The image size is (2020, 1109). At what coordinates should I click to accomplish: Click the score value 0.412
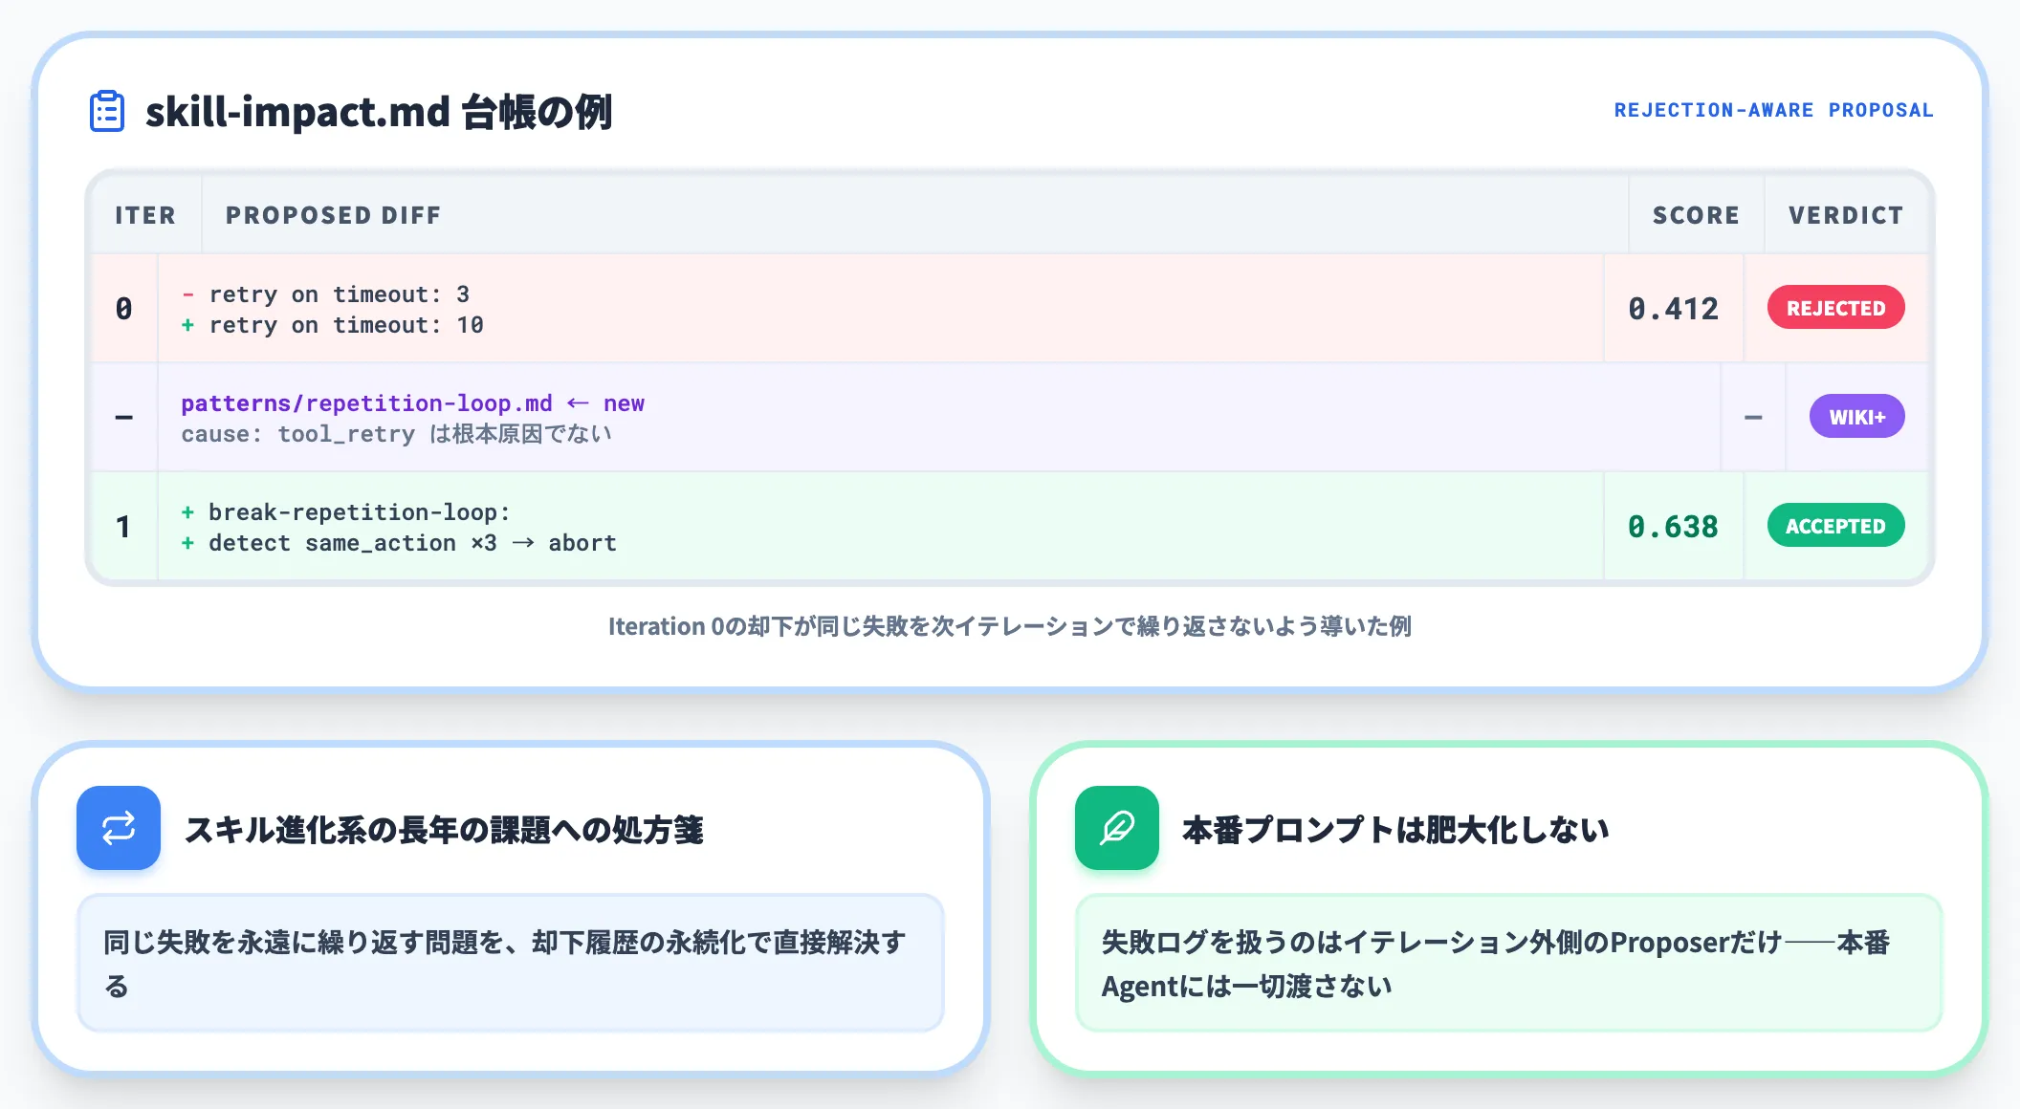point(1673,308)
